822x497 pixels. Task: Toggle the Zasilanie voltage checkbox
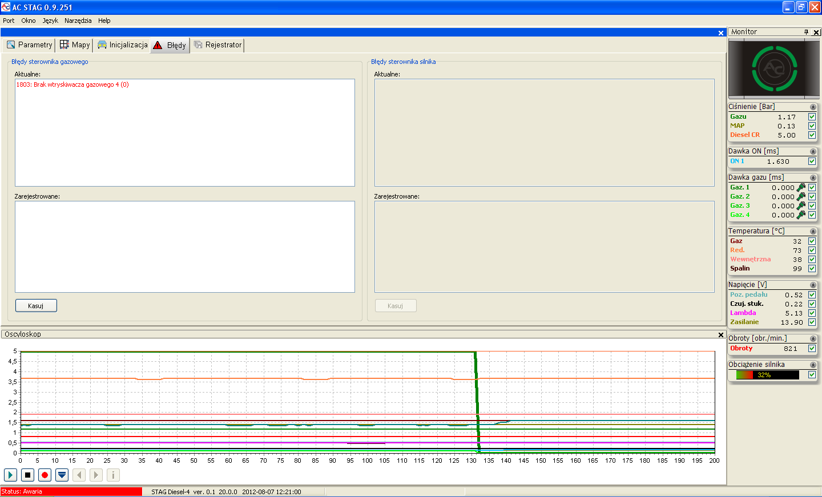coord(812,322)
